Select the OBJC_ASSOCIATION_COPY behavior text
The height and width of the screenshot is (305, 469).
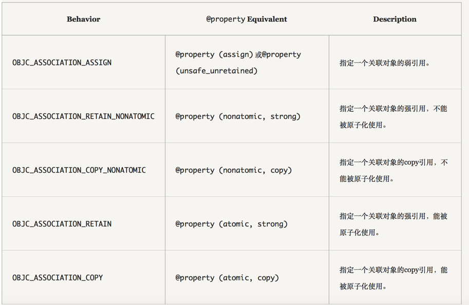(58, 278)
